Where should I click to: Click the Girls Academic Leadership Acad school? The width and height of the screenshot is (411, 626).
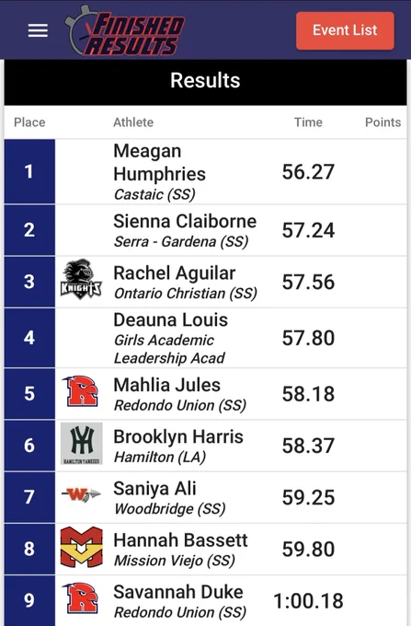tap(169, 349)
